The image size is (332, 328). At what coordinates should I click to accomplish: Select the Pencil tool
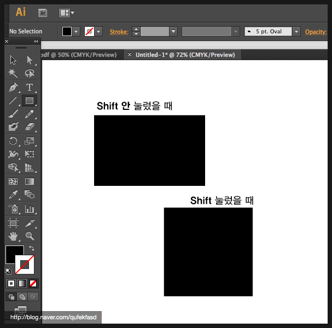(30, 114)
